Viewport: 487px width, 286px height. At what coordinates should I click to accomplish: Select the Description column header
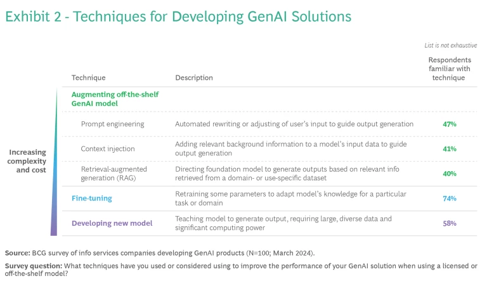tap(194, 78)
